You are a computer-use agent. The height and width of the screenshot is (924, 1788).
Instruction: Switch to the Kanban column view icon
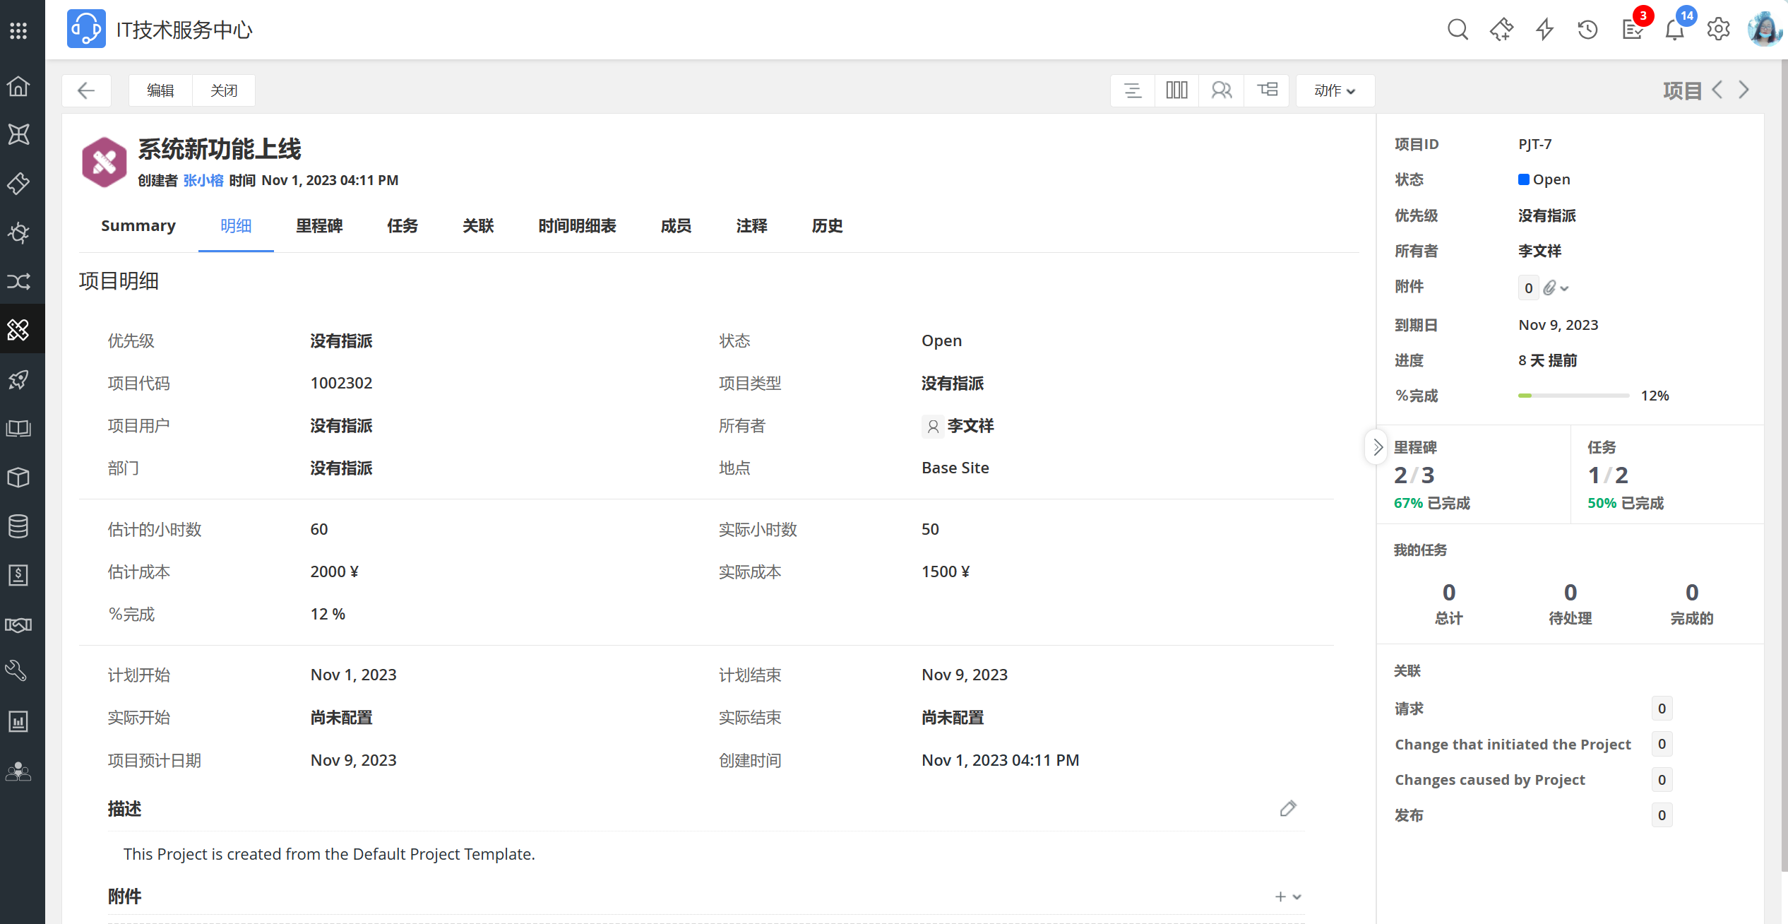click(1176, 90)
